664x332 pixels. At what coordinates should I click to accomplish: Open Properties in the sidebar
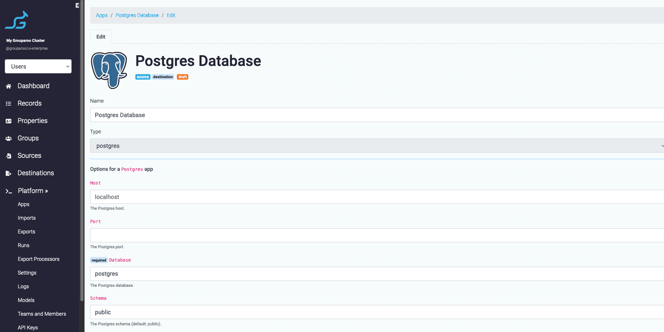(x=33, y=121)
